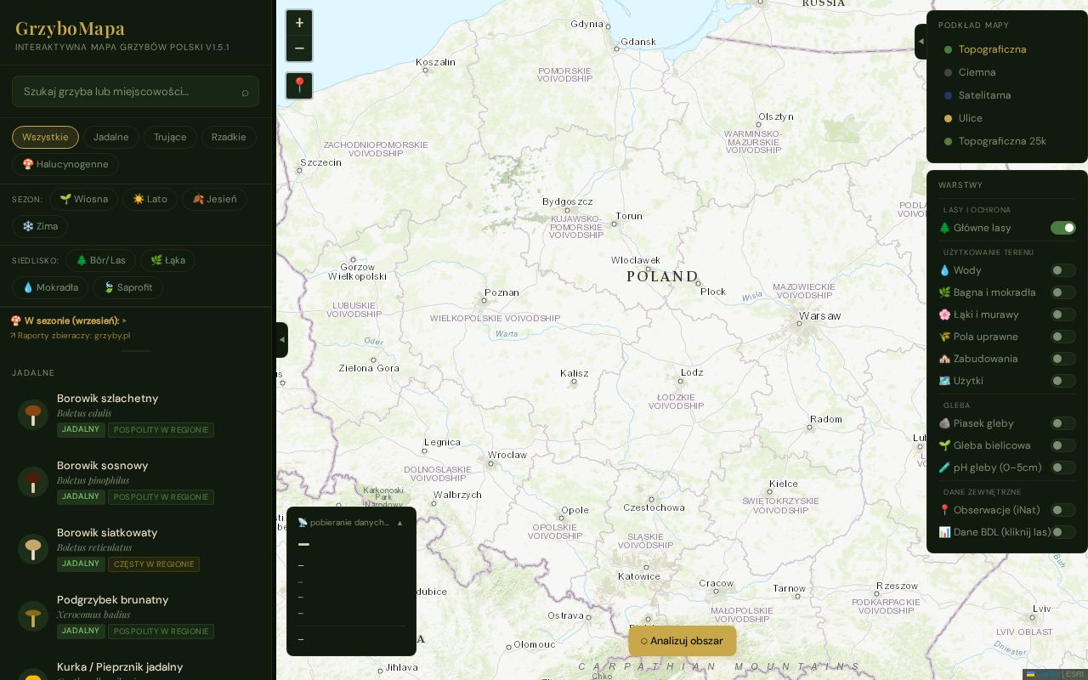This screenshot has width=1088, height=680.
Task: Filter habitat by Mokradła
Action: pyautogui.click(x=50, y=287)
